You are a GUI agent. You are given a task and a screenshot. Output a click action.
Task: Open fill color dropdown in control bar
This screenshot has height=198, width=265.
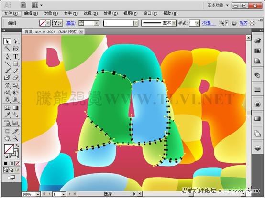pos(48,23)
